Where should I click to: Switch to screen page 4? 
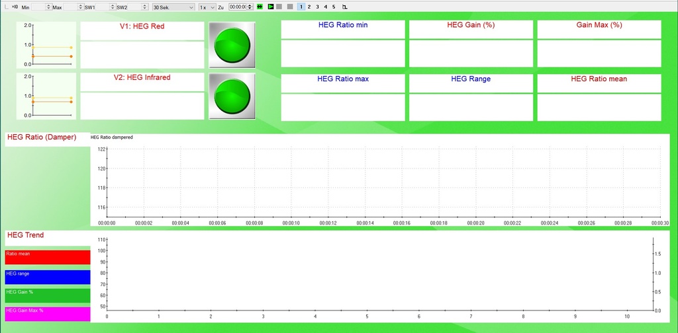[326, 7]
